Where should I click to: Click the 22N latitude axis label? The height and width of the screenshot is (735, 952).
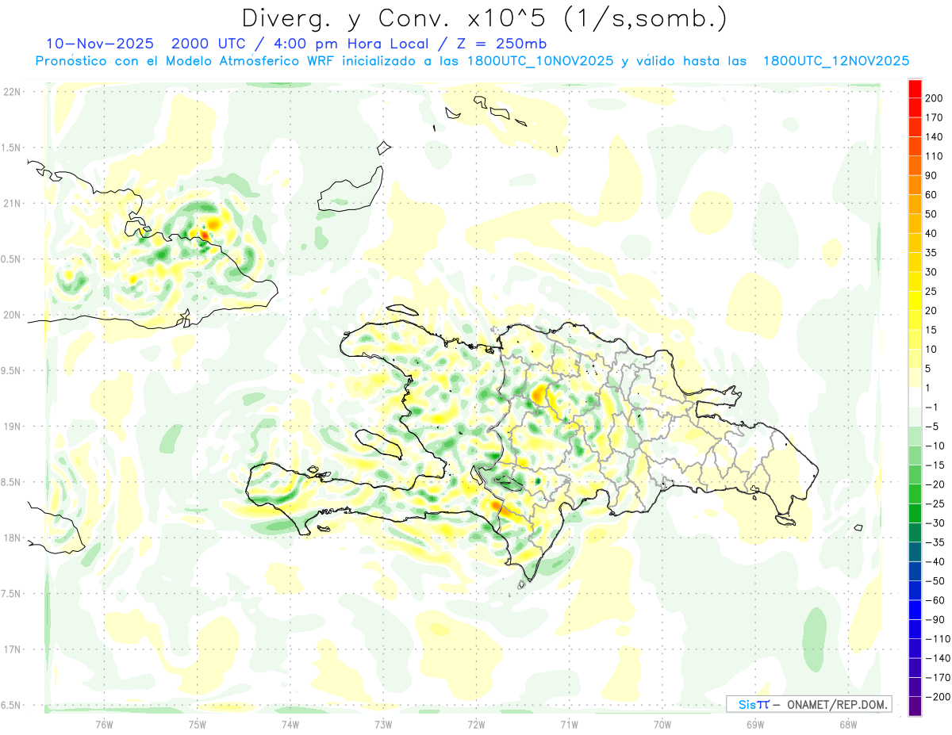coord(12,92)
